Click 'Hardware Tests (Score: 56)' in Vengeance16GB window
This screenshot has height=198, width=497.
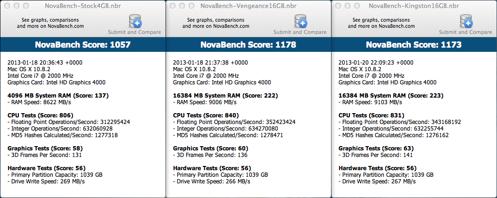coord(212,168)
